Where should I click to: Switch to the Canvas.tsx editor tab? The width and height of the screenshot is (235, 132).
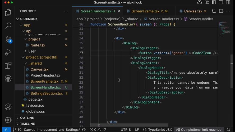tap(193, 11)
